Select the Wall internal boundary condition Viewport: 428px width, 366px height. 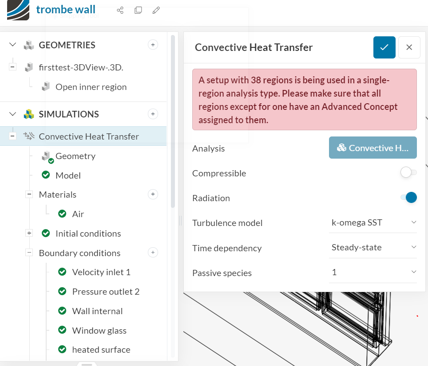pos(96,311)
